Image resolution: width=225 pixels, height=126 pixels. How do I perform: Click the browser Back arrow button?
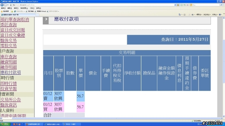2,5
